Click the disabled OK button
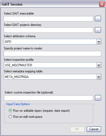The image size is (106, 136). tap(77, 129)
